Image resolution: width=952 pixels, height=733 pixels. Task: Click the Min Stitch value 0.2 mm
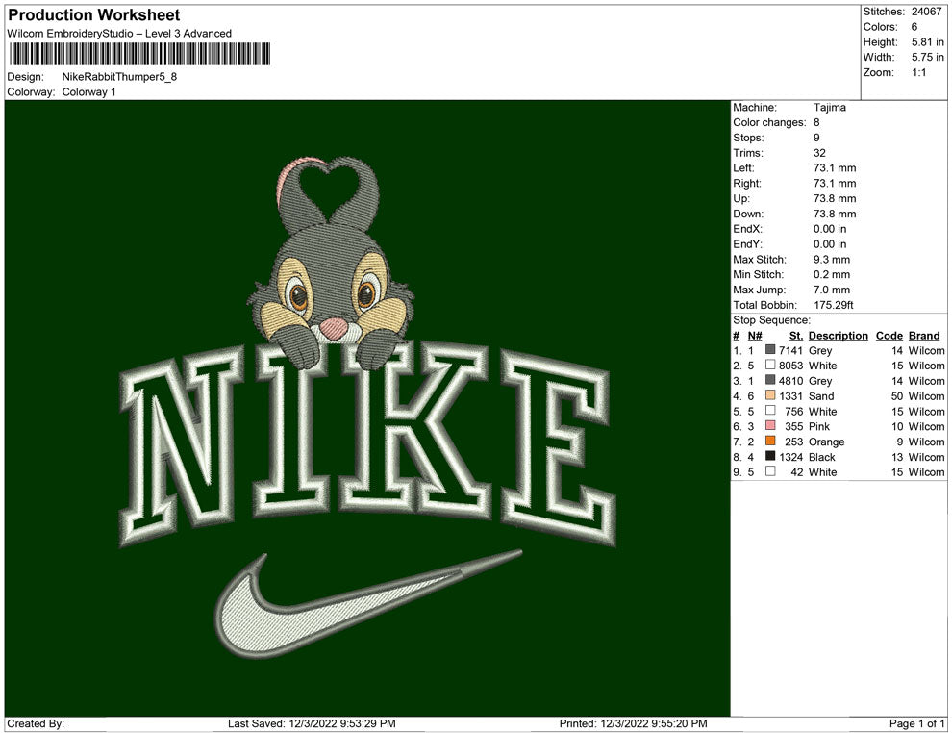click(832, 274)
